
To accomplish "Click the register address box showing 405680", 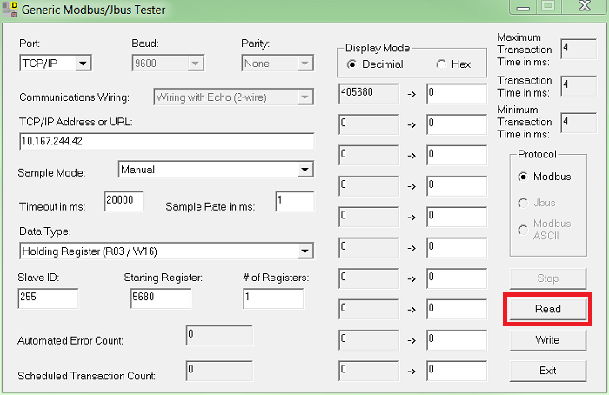I will [x=369, y=93].
